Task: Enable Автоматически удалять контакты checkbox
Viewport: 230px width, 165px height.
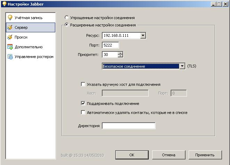Action: pyautogui.click(x=83, y=112)
